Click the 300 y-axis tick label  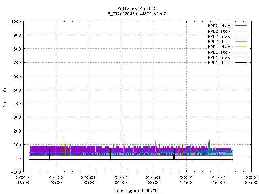coord(17,117)
